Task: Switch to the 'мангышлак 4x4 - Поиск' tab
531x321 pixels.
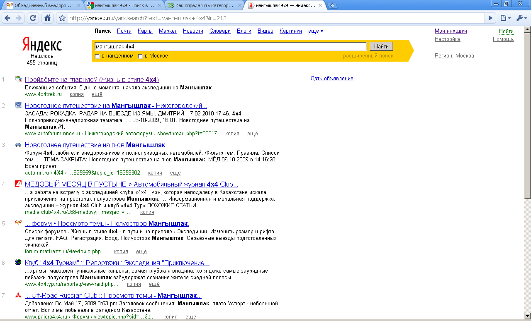Action: pos(123,5)
